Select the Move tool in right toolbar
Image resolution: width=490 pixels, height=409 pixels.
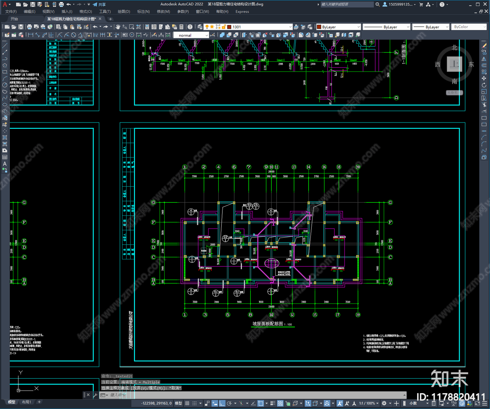click(x=484, y=78)
